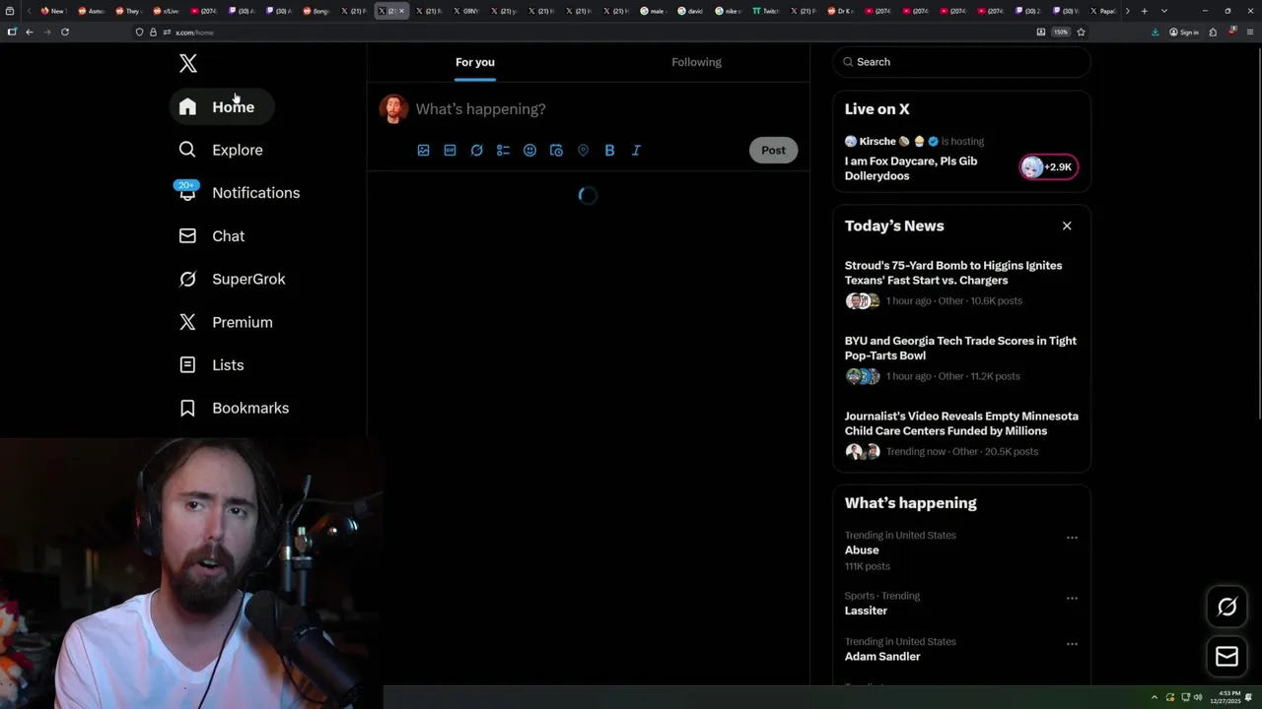Click the +2.9K listeners badge
This screenshot has height=709, width=1262.
tap(1048, 167)
